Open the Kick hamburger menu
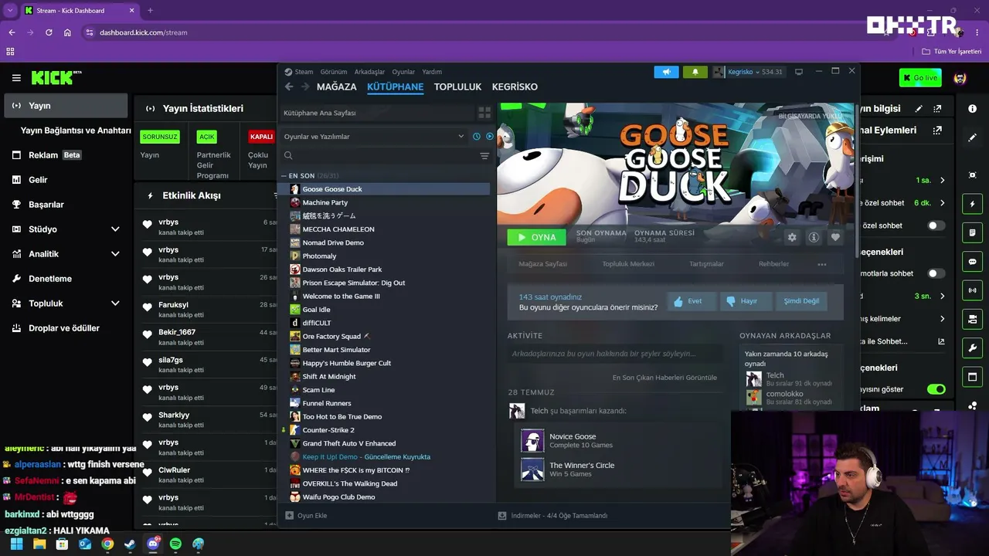 pyautogui.click(x=16, y=78)
